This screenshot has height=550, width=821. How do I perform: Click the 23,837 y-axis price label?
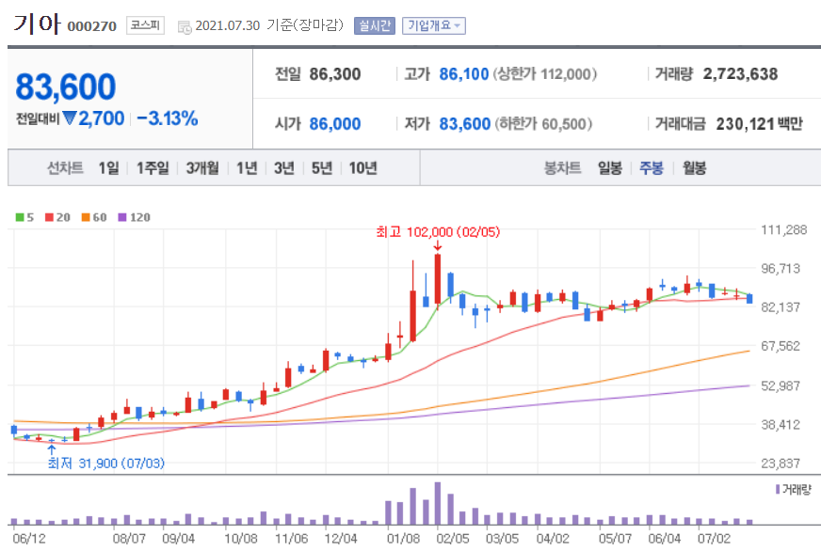point(781,464)
